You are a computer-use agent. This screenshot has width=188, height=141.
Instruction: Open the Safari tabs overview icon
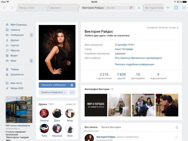pyautogui.click(x=176, y=8)
